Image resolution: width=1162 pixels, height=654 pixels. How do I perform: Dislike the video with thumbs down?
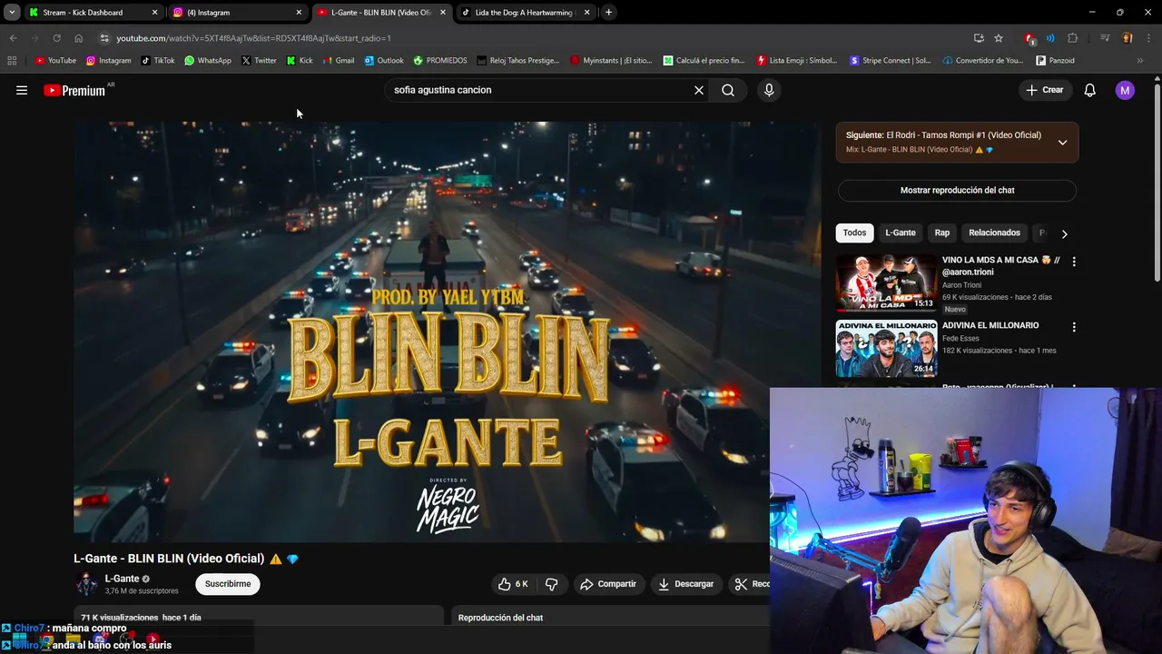(551, 584)
